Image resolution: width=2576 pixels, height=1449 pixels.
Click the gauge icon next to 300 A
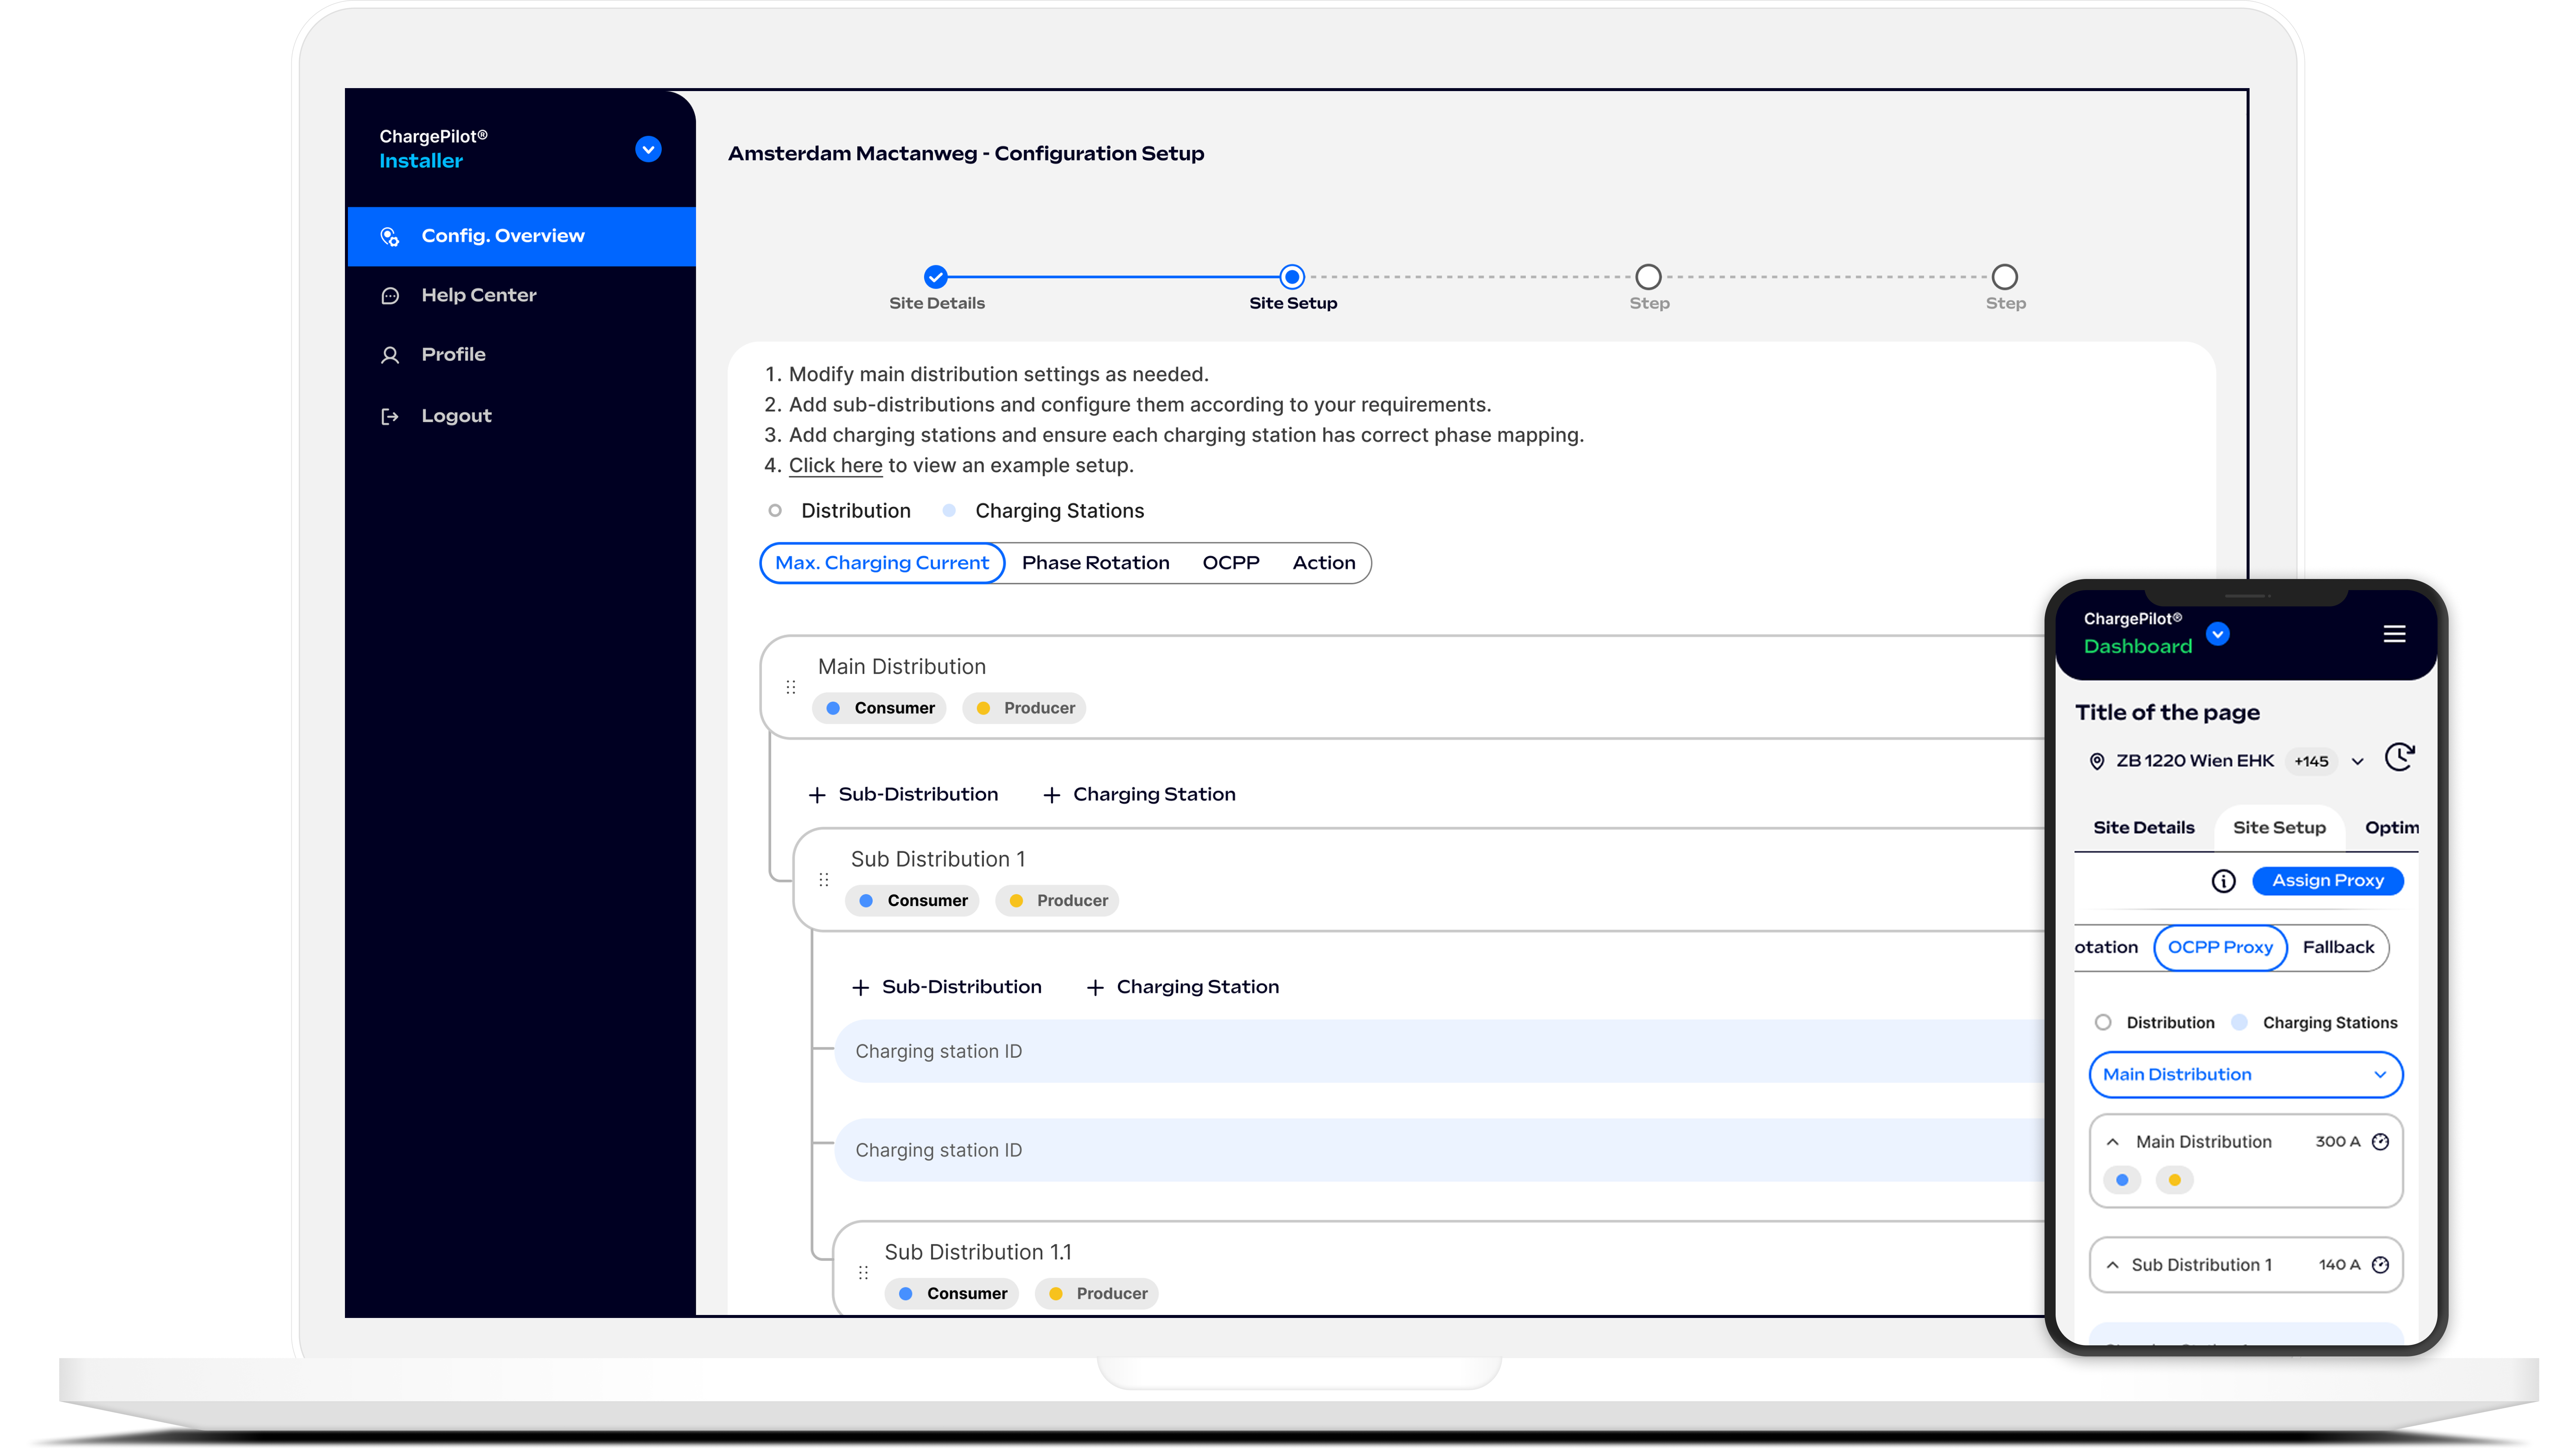(2381, 1142)
